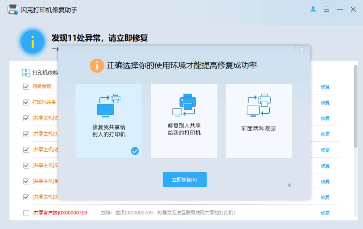The image size is (363, 229).
Task: Expand the double chevron in dialog
Action: coord(289,185)
